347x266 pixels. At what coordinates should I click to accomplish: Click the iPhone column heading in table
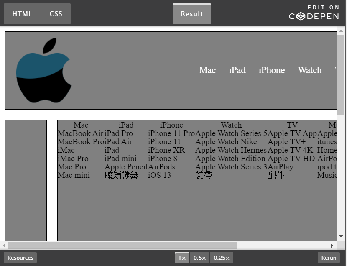pyautogui.click(x=171, y=125)
